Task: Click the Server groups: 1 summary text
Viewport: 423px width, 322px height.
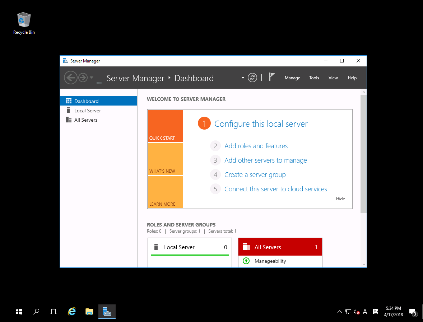Action: (185, 231)
